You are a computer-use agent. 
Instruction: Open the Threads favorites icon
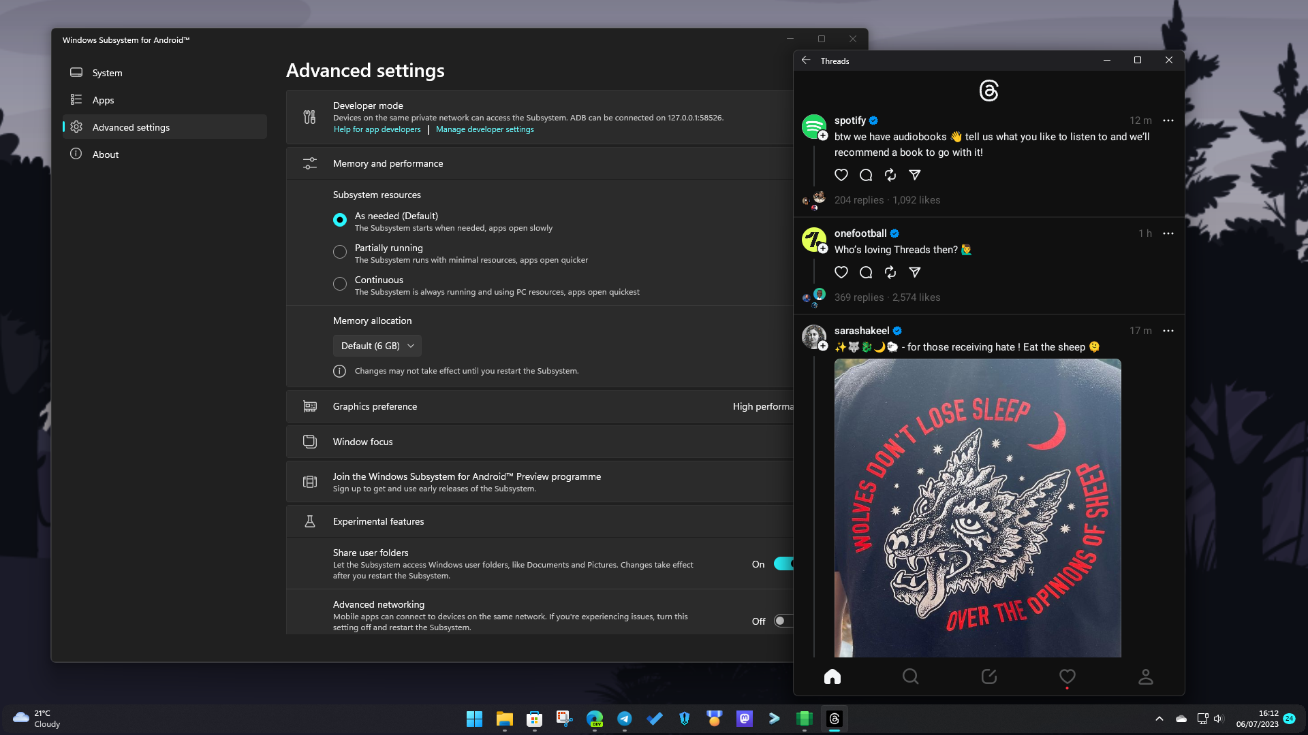point(1066,676)
